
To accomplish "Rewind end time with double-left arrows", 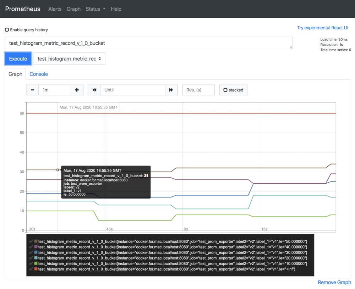I will [x=94, y=90].
